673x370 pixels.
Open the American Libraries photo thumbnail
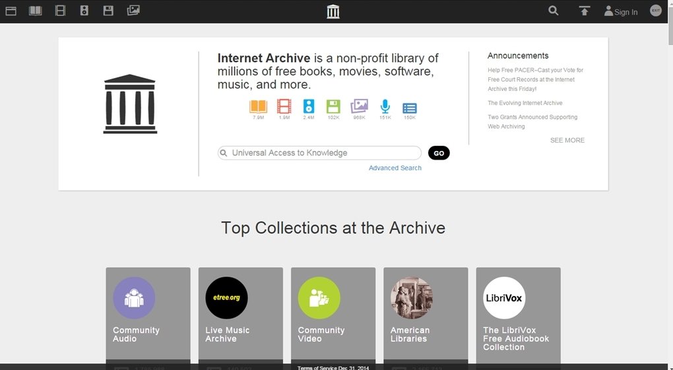pos(412,298)
